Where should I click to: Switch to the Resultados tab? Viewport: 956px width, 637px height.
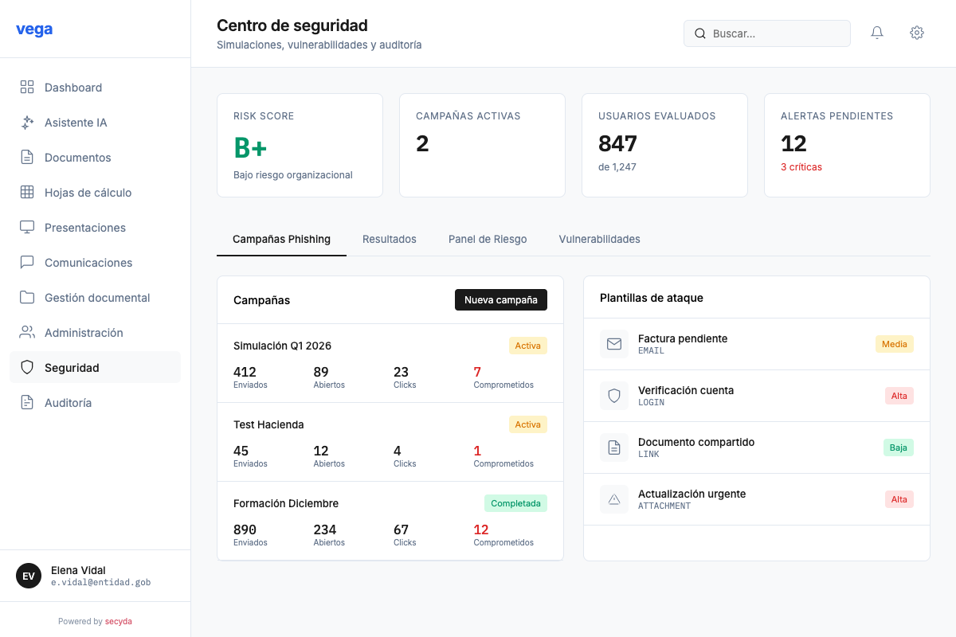[389, 239]
